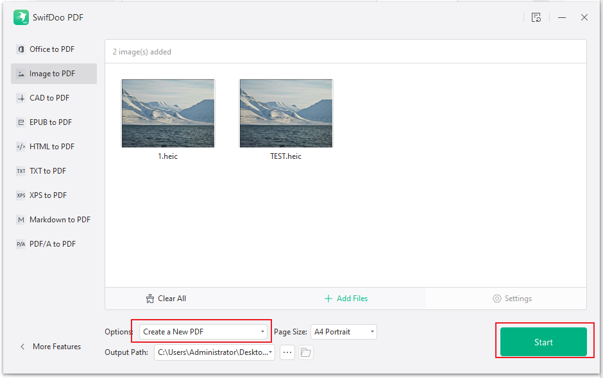Select the EPUB to PDF tool icon
The image size is (603, 378).
(20, 122)
